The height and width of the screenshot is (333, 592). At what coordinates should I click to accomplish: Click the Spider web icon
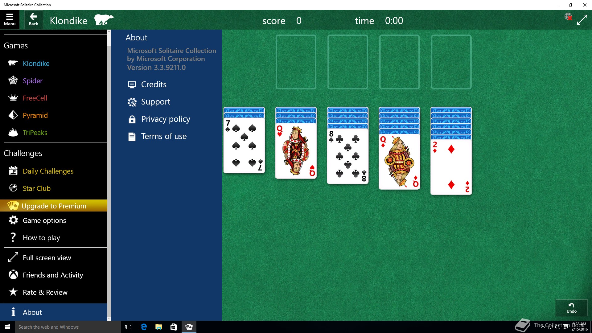13,80
